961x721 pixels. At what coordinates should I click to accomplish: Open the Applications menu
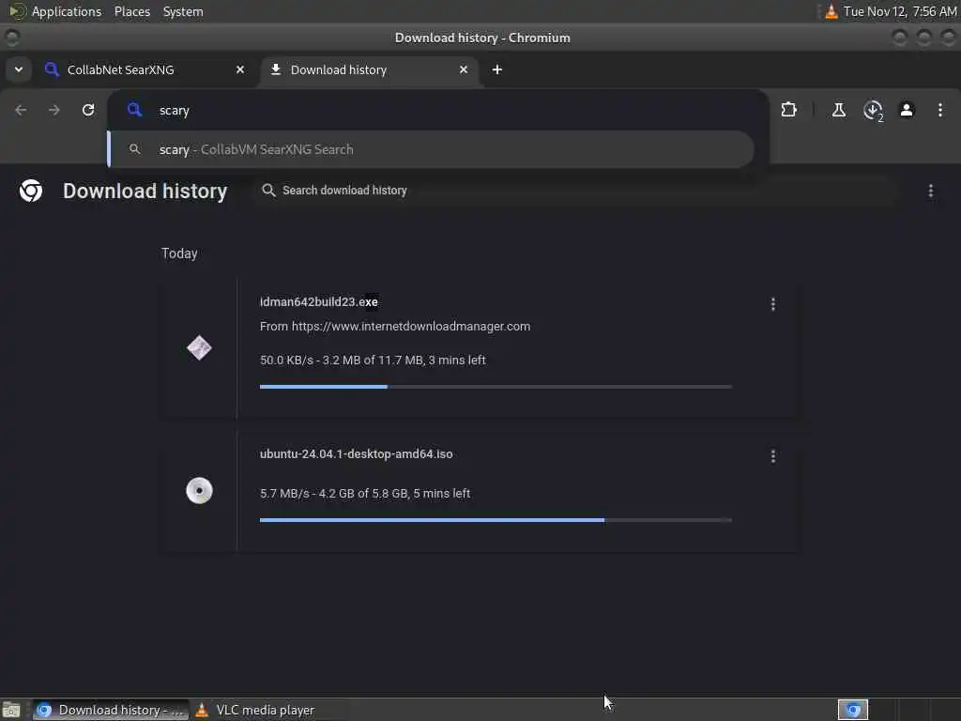coord(67,11)
